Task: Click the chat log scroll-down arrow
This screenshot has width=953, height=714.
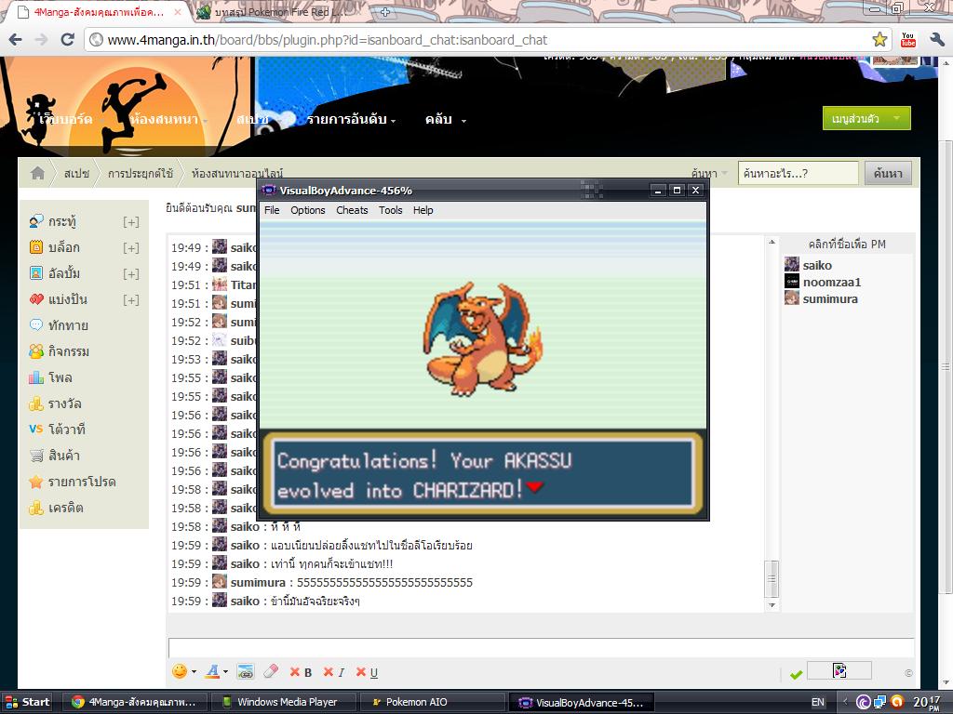Action: [772, 604]
